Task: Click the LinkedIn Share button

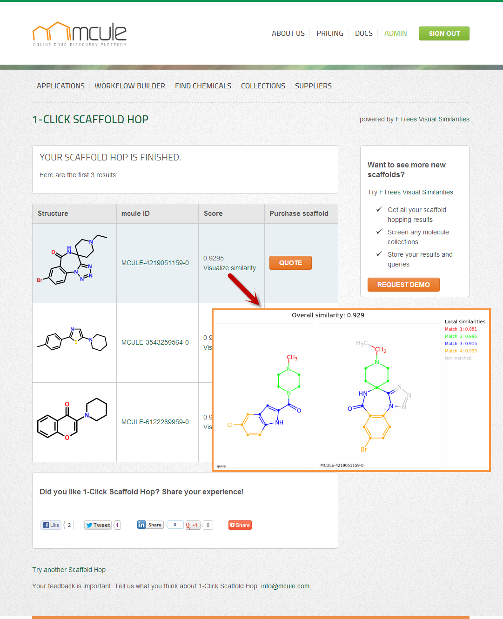Action: point(150,525)
